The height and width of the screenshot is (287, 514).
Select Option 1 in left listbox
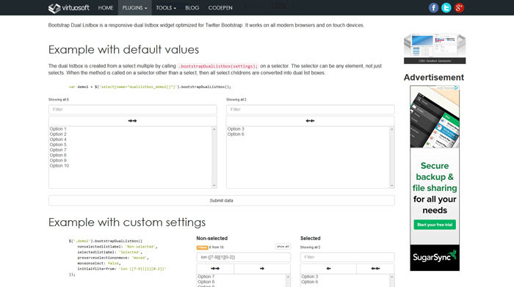click(58, 129)
